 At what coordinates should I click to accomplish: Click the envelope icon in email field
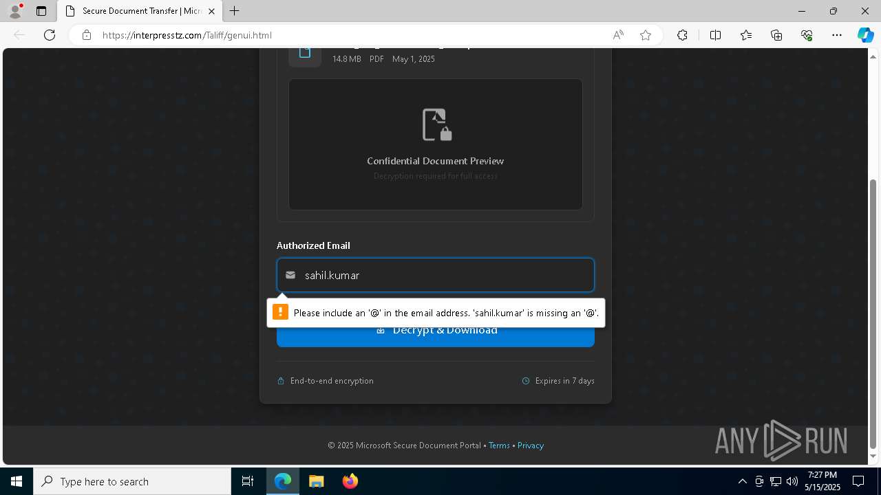290,275
